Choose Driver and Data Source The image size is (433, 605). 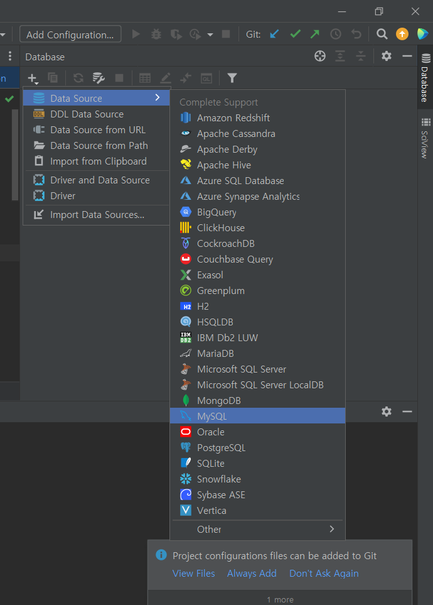[x=97, y=180]
